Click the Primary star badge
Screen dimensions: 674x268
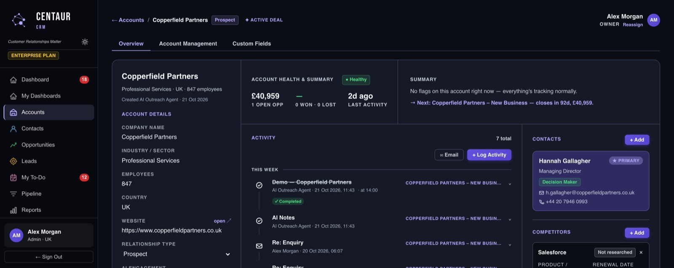click(626, 161)
